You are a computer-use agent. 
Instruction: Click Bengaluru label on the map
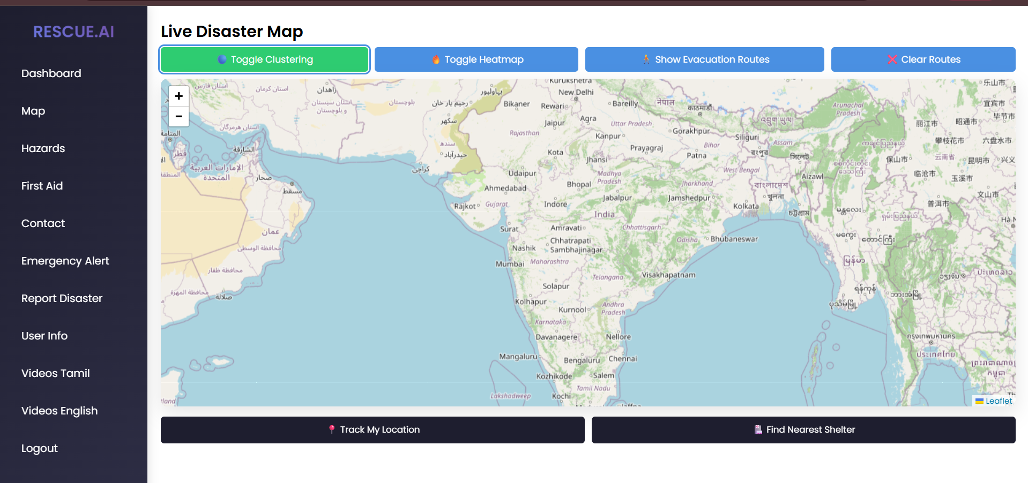tap(582, 360)
